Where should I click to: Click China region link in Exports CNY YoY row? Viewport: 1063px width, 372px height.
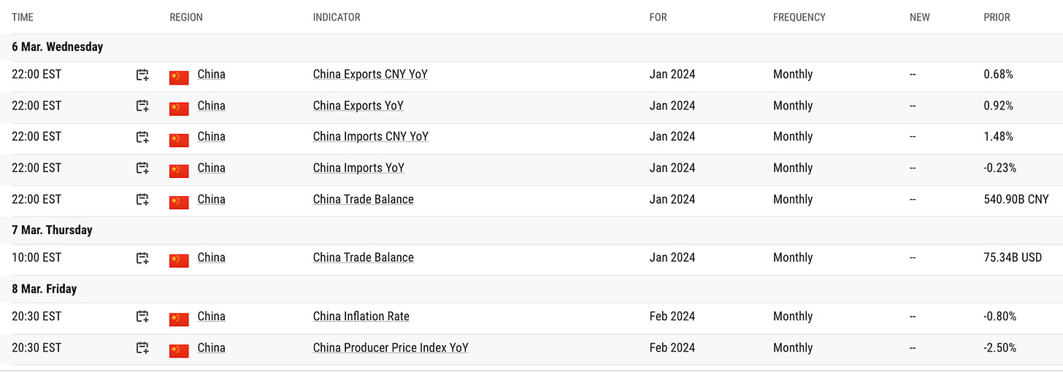pos(212,74)
